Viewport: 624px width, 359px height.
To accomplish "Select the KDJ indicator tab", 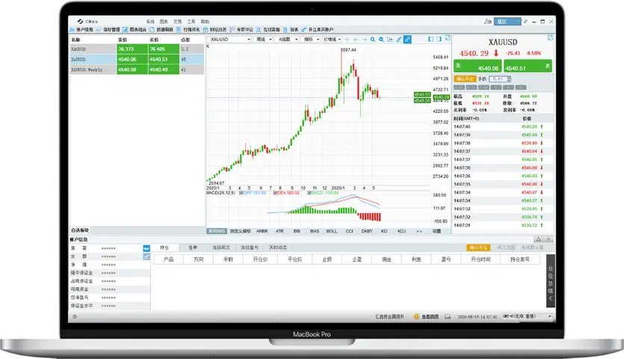I will point(401,231).
